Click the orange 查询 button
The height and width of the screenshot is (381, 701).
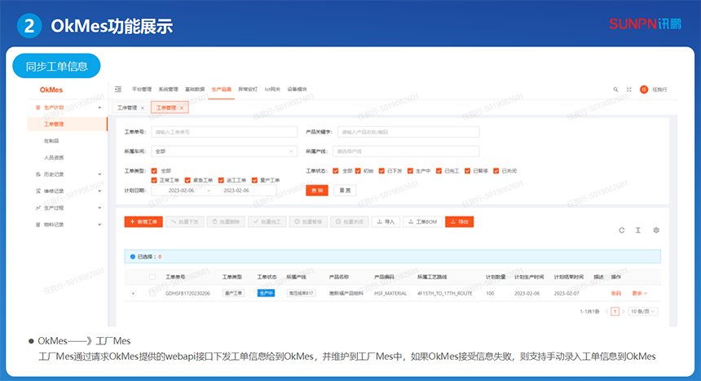click(x=316, y=190)
